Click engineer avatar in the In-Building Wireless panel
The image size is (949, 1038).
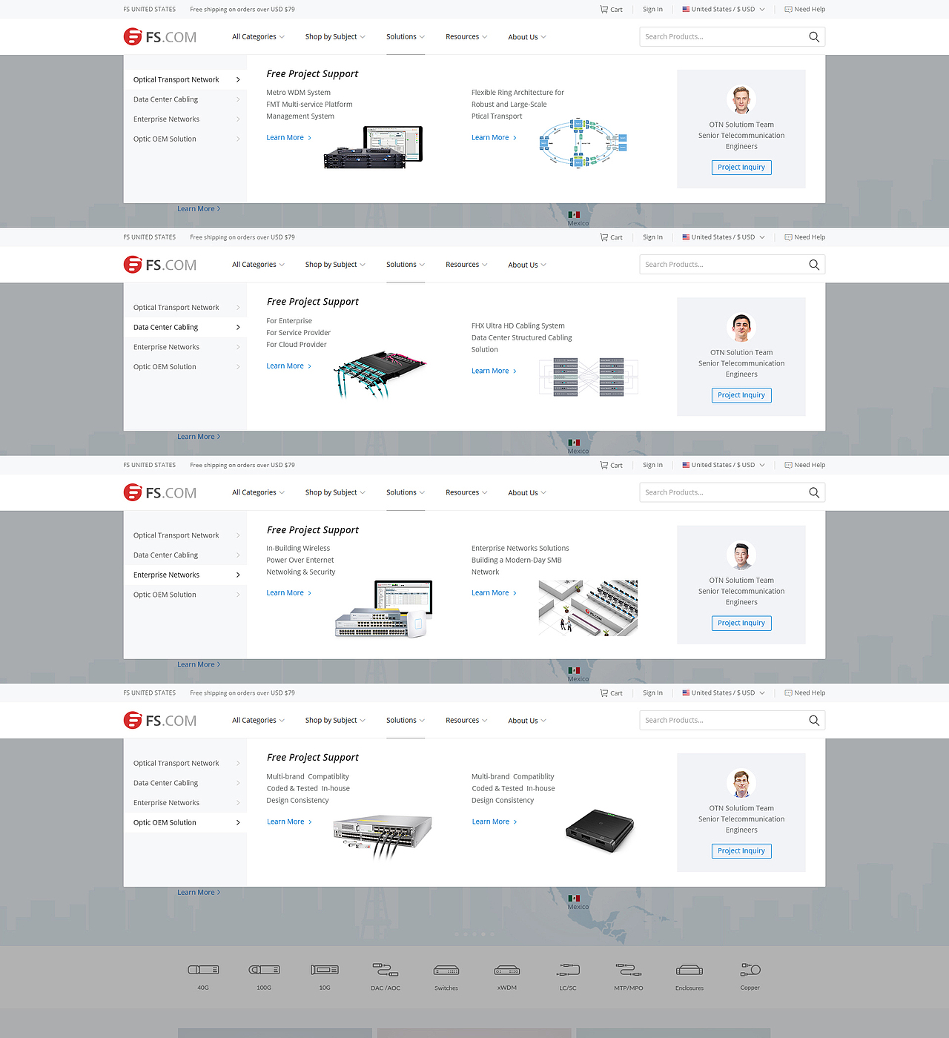coord(741,555)
